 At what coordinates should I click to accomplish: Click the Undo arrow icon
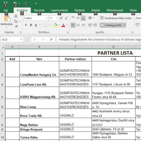pos(15,3)
